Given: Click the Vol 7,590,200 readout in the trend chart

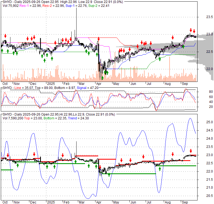Looking at the screenshot, I should click(x=13, y=118).
